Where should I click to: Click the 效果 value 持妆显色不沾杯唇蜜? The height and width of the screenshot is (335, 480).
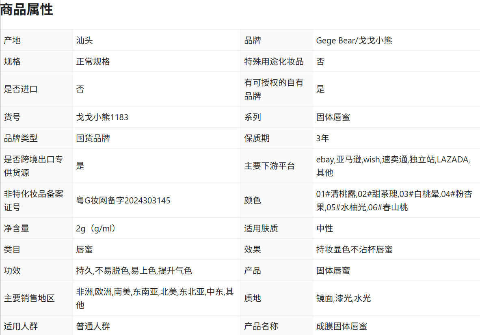pos(354,249)
